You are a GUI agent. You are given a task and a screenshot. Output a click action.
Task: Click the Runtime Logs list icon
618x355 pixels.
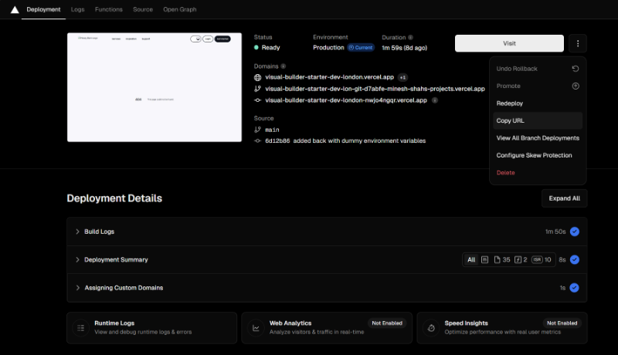click(x=80, y=327)
